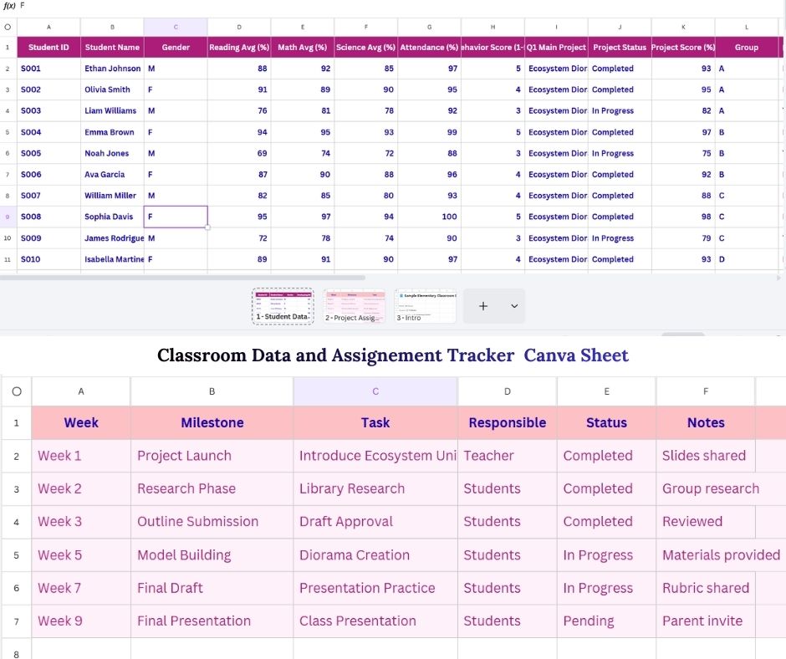Select the 'Ava Garcia' cell
The height and width of the screenshot is (659, 786).
(112, 174)
